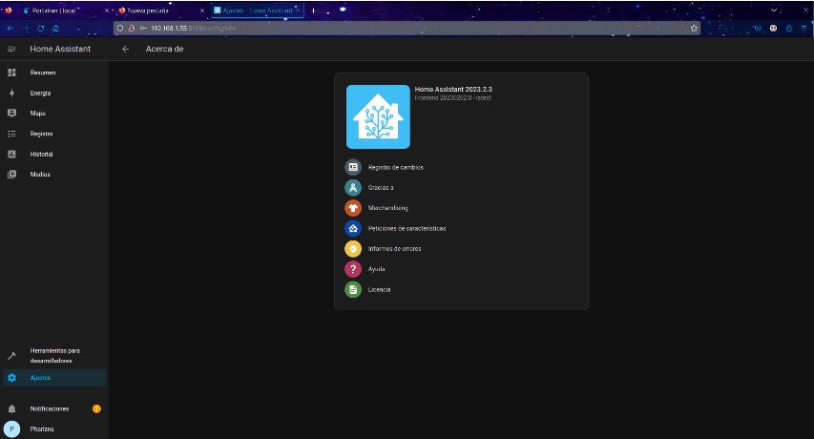Go back with the Acerca de arrow
The width and height of the screenshot is (814, 439).
(x=125, y=49)
